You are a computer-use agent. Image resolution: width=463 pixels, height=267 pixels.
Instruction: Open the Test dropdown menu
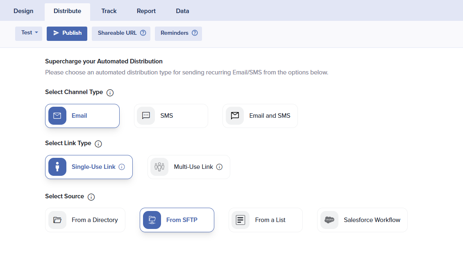click(x=29, y=33)
